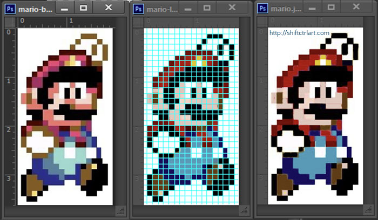Close the mario.j document window

point(356,7)
